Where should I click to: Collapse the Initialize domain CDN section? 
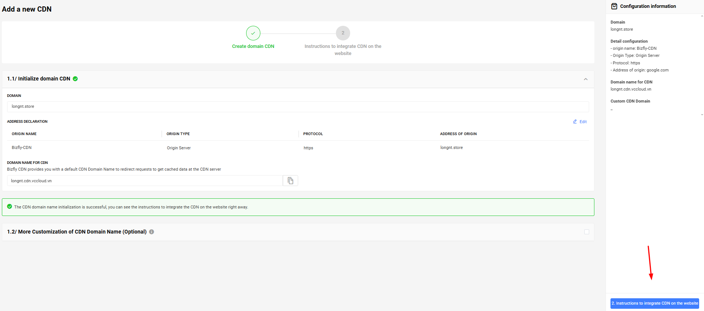(x=586, y=79)
